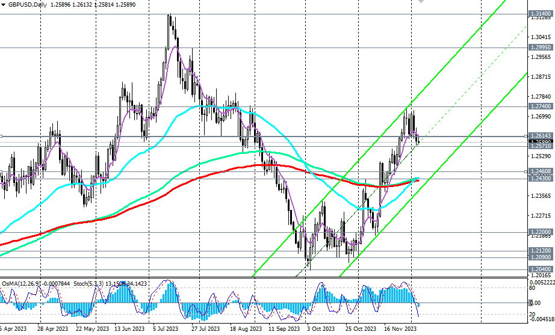Click the 1.20165 price scale value
Image resolution: width=555 pixels, height=335 pixels.
[x=541, y=275]
